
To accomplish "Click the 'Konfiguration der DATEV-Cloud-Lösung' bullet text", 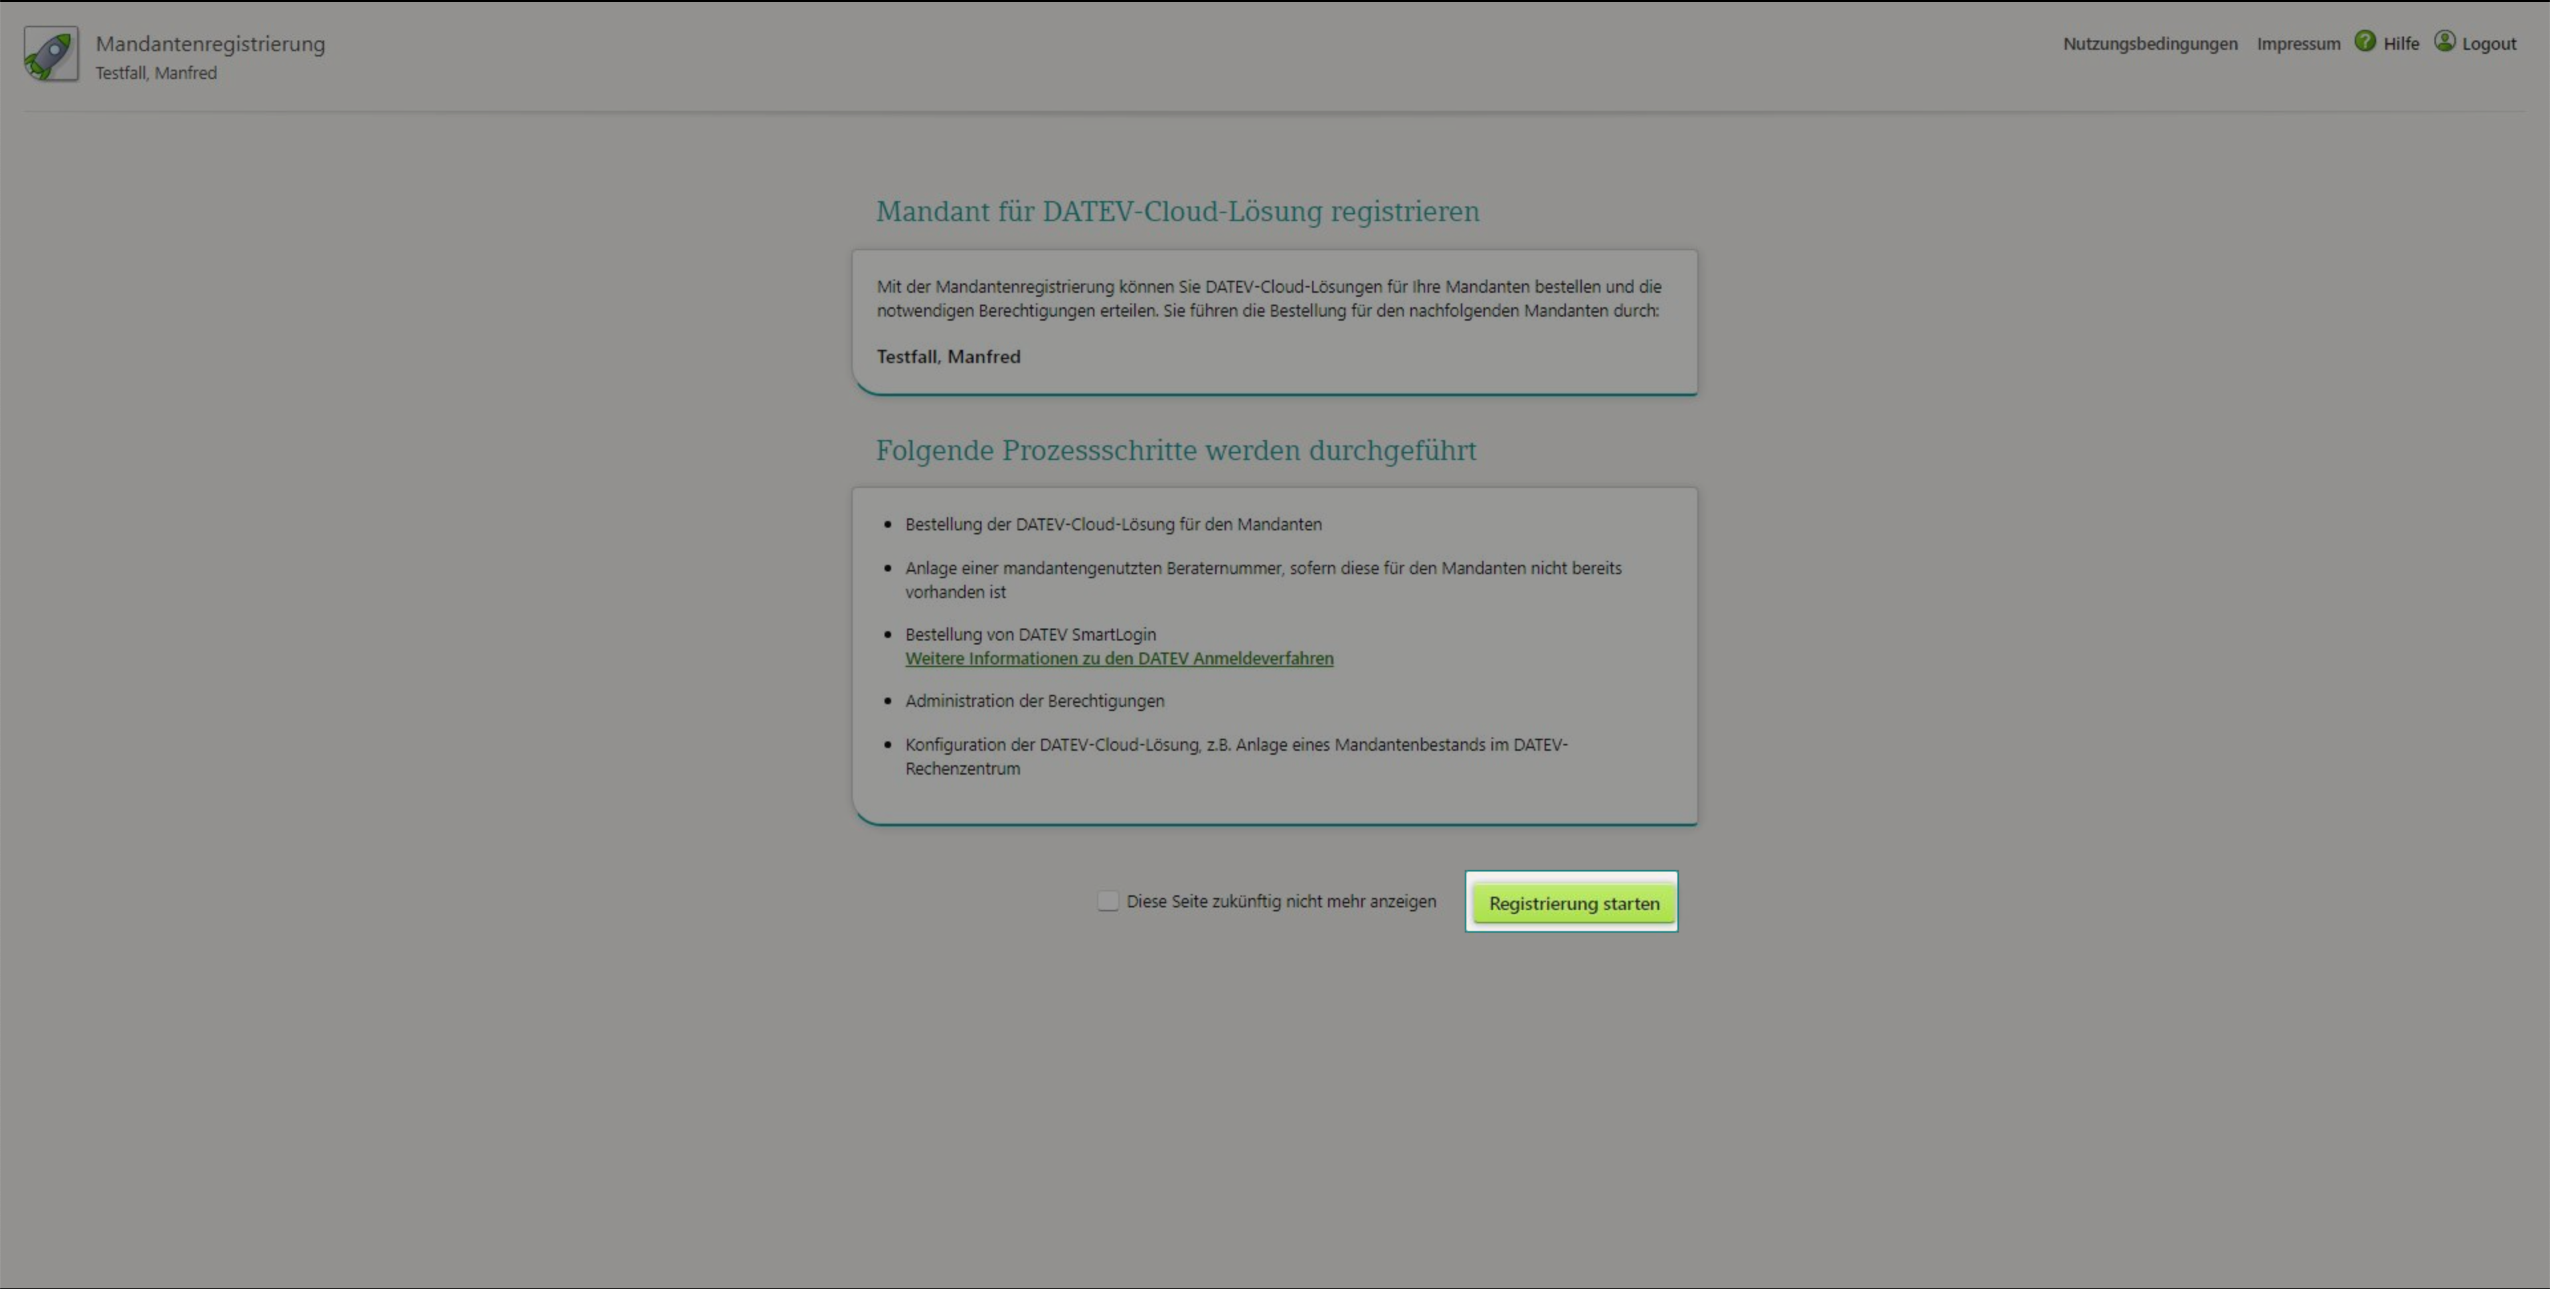I will tap(1235, 745).
